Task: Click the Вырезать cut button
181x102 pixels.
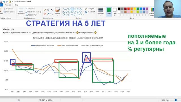Action: [x=8, y=9]
